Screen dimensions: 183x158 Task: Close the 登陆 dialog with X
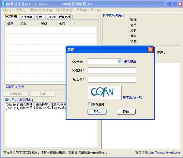click(150, 50)
